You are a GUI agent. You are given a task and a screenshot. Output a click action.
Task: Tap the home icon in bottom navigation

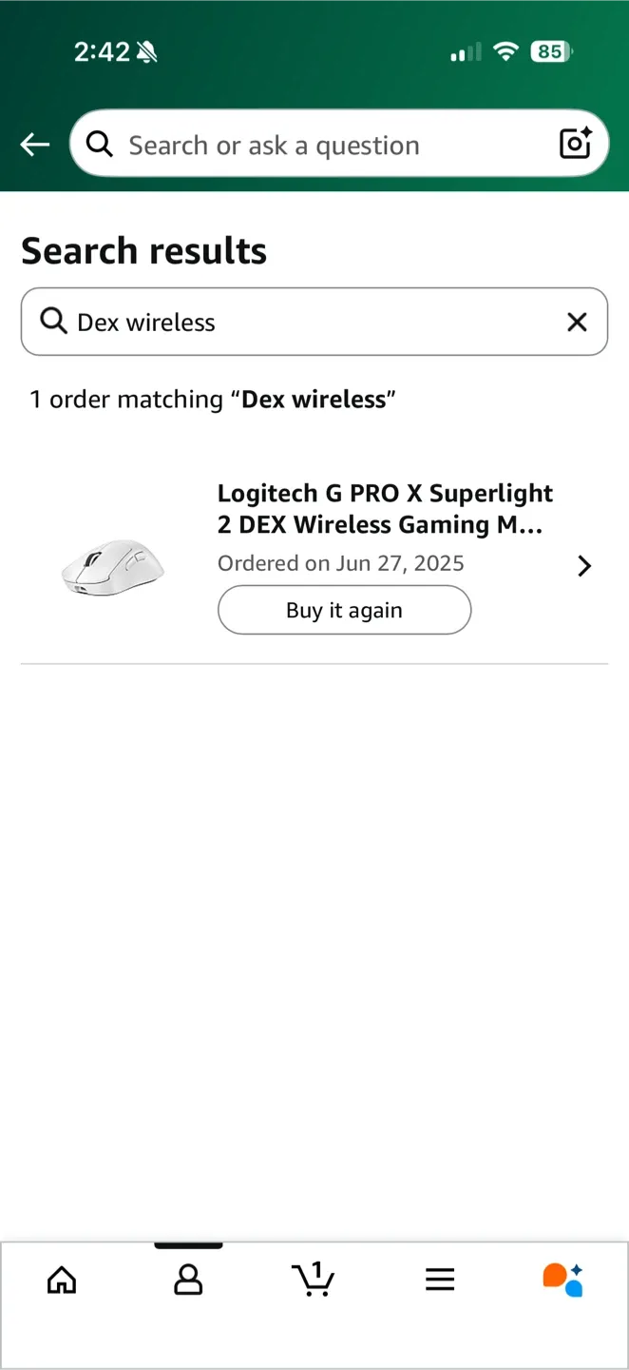click(x=61, y=1280)
